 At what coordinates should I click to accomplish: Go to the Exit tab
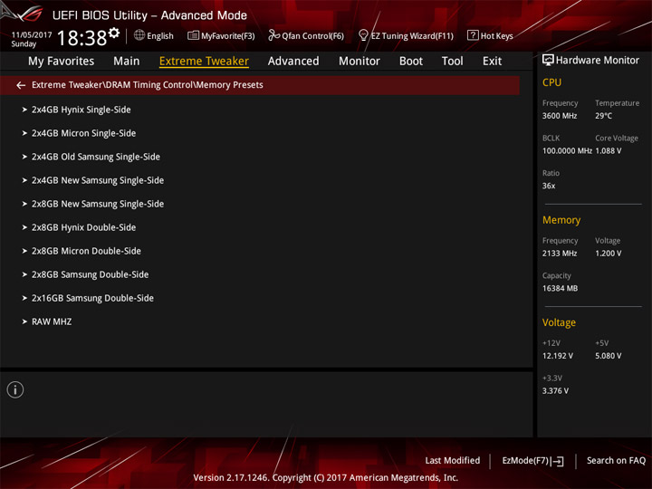(x=492, y=62)
